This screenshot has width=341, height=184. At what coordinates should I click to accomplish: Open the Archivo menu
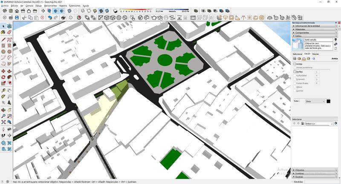(5, 6)
